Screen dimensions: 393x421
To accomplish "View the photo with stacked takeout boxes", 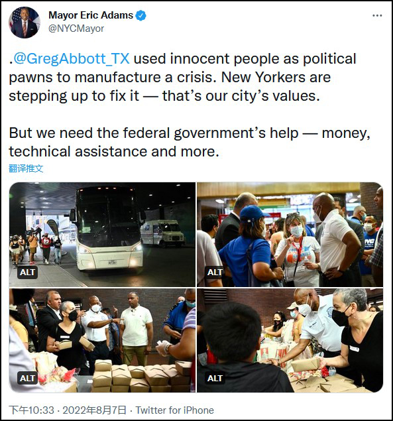I will 102,341.
